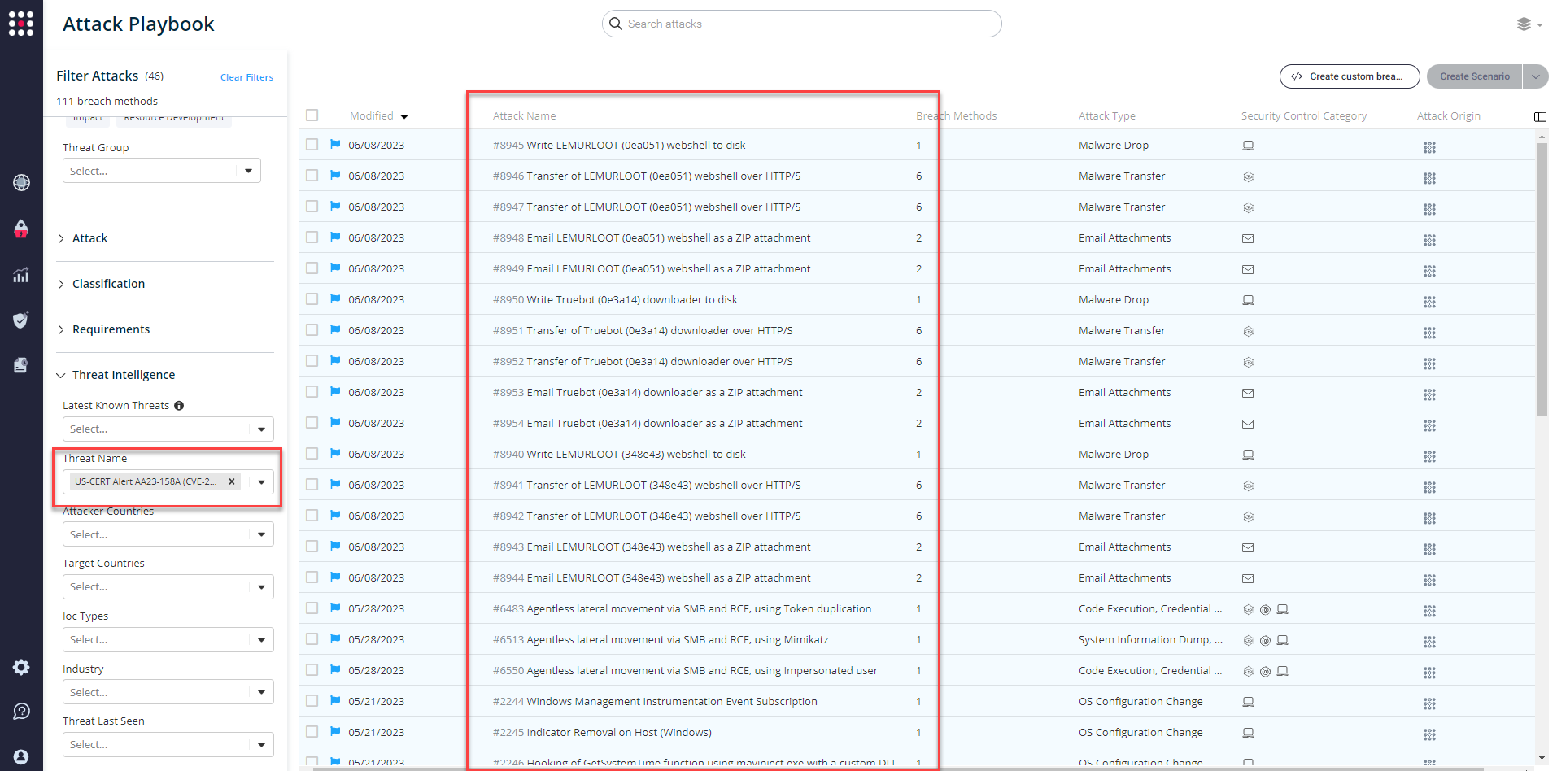1557x771 pixels.
Task: Open the Settings gear in the sidebar
Action: pos(21,667)
